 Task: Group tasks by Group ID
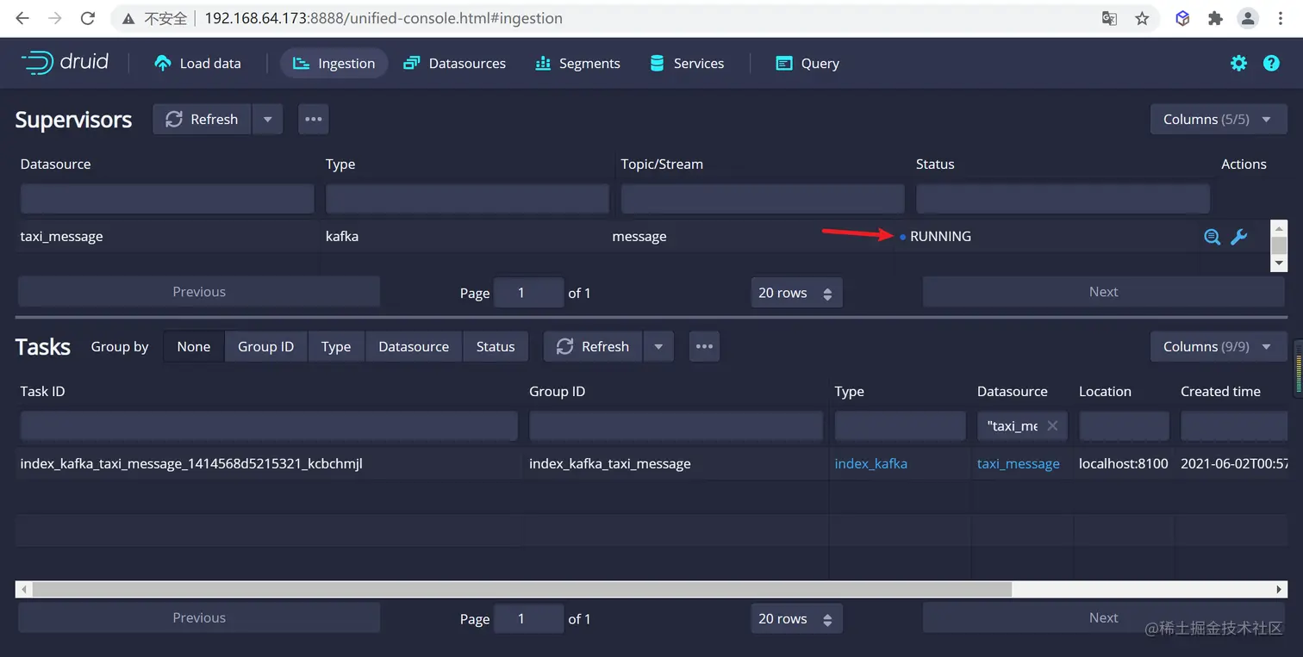coord(265,346)
